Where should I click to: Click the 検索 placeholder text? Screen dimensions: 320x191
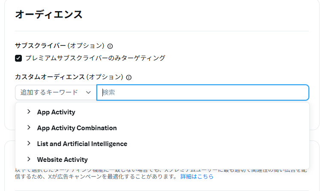(109, 93)
